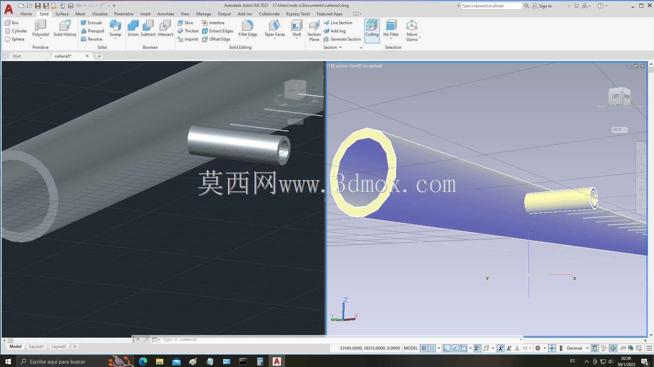
Task: Open the Parametric tab
Action: pyautogui.click(x=124, y=14)
